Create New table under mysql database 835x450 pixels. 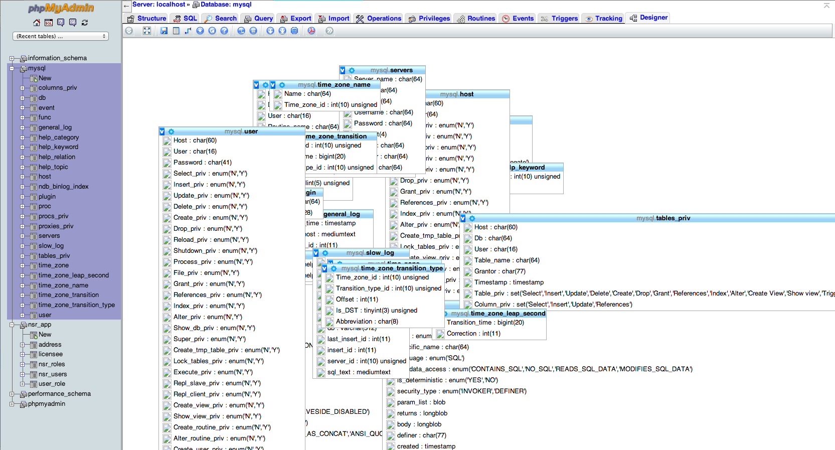pos(45,78)
